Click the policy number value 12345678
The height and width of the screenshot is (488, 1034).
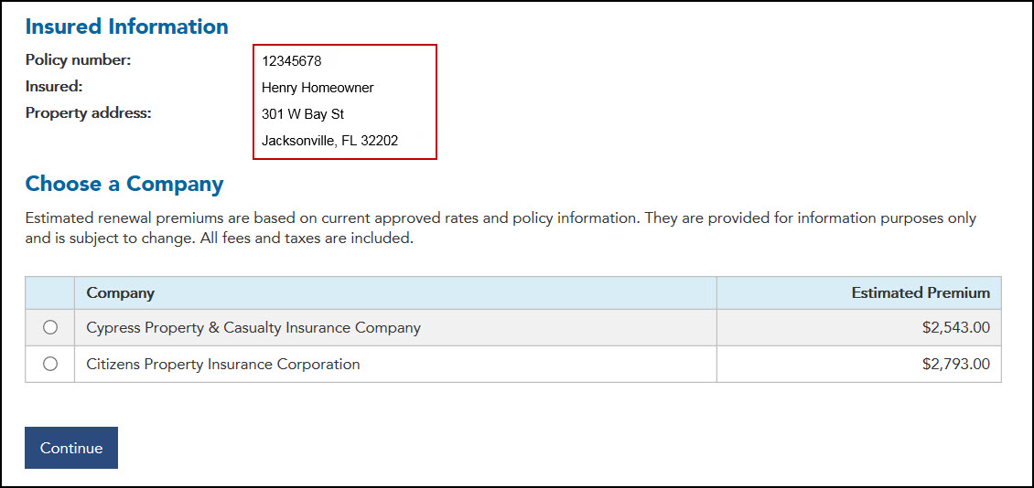(x=291, y=61)
